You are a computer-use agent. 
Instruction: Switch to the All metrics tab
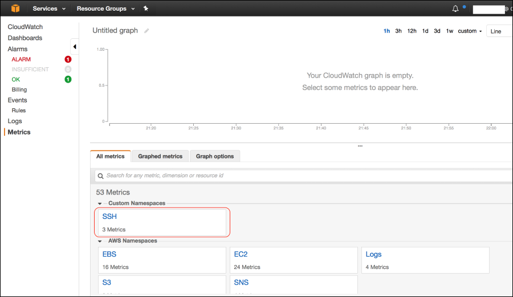[x=110, y=156]
